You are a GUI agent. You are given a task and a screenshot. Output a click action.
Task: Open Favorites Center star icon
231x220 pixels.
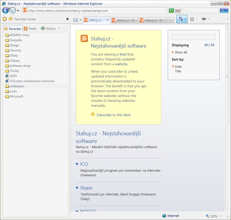pyautogui.click(x=5, y=19)
